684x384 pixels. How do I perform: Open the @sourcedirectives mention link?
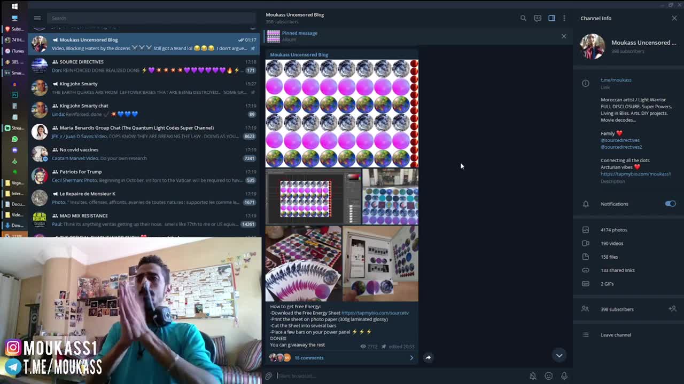[620, 140]
